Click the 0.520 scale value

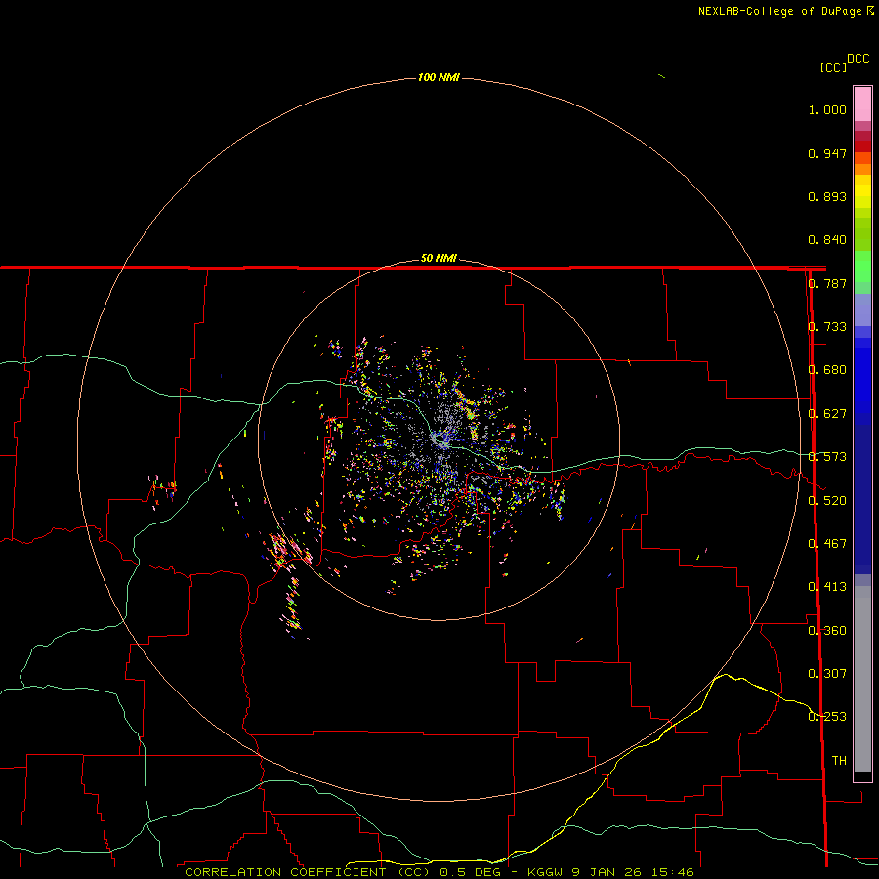[x=827, y=501]
